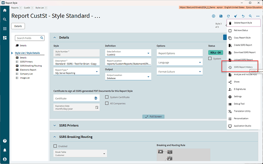This screenshot has width=263, height=164.
Task: Enable the System Certificate checkbox
Action: pyautogui.click(x=107, y=97)
